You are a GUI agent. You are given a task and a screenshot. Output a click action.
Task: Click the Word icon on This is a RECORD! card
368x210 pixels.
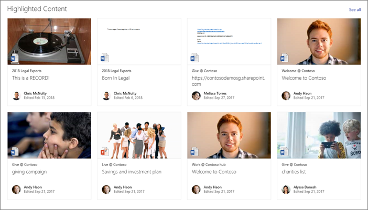click(x=15, y=58)
